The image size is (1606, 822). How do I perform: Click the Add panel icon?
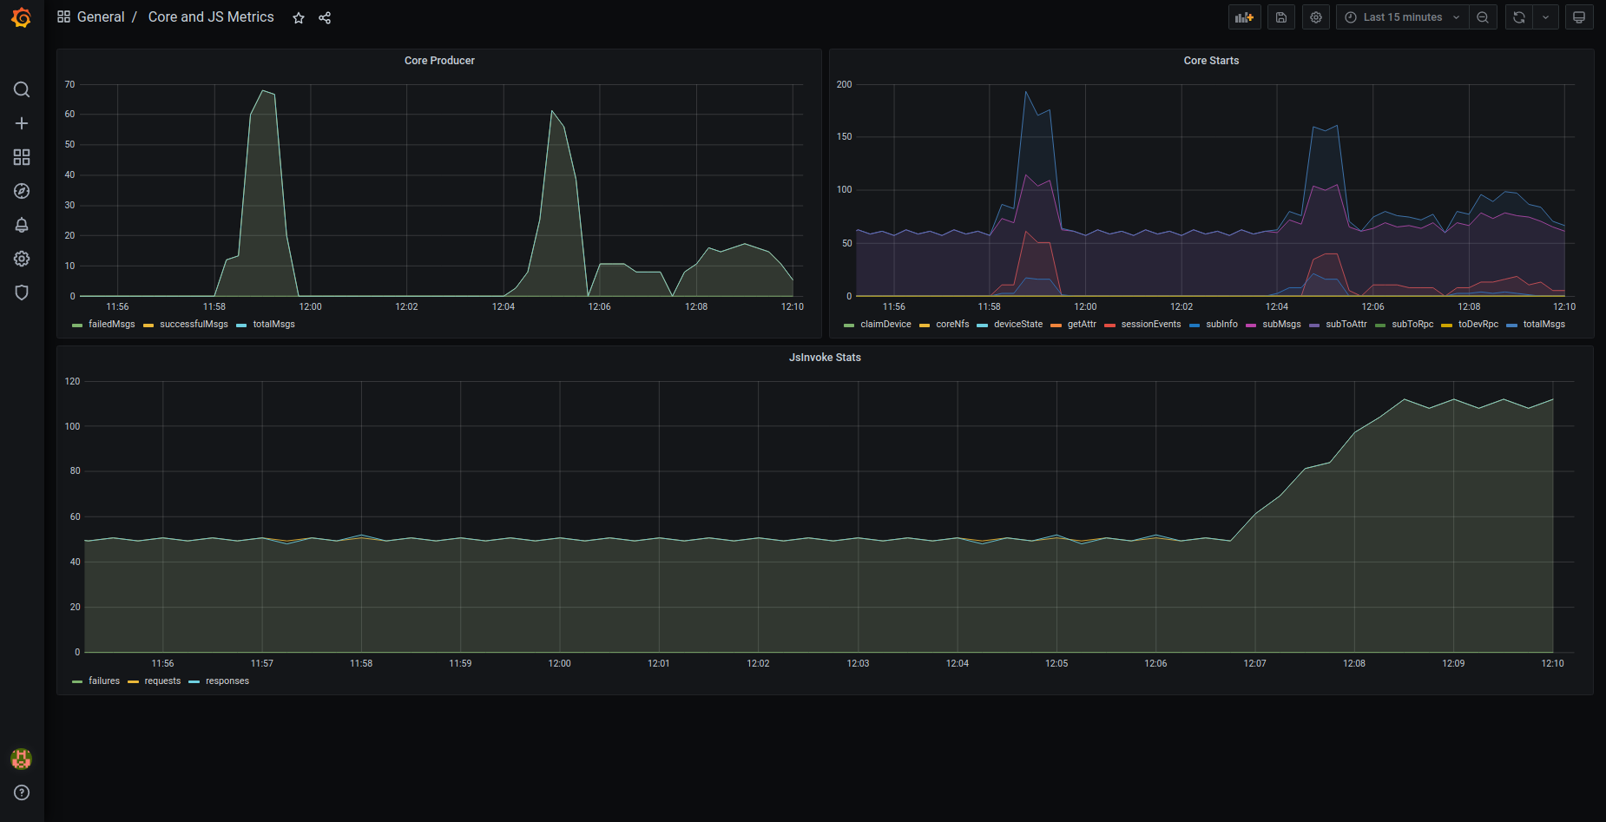1244,17
